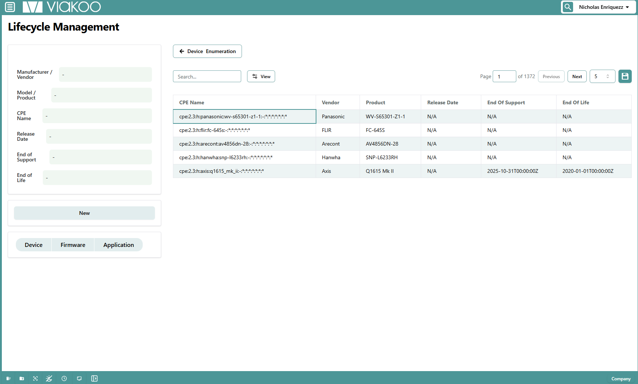Viewport: 638px width, 384px height.
Task: Switch to the Device tab
Action: point(34,245)
